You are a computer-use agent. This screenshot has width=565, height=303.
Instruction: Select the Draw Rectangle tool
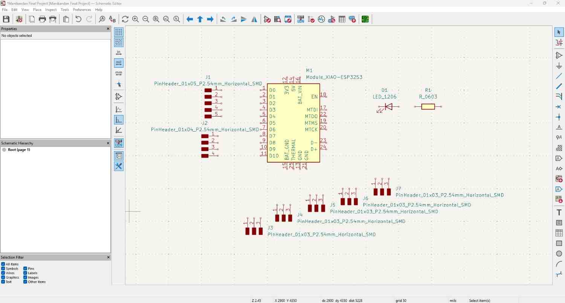(x=559, y=243)
